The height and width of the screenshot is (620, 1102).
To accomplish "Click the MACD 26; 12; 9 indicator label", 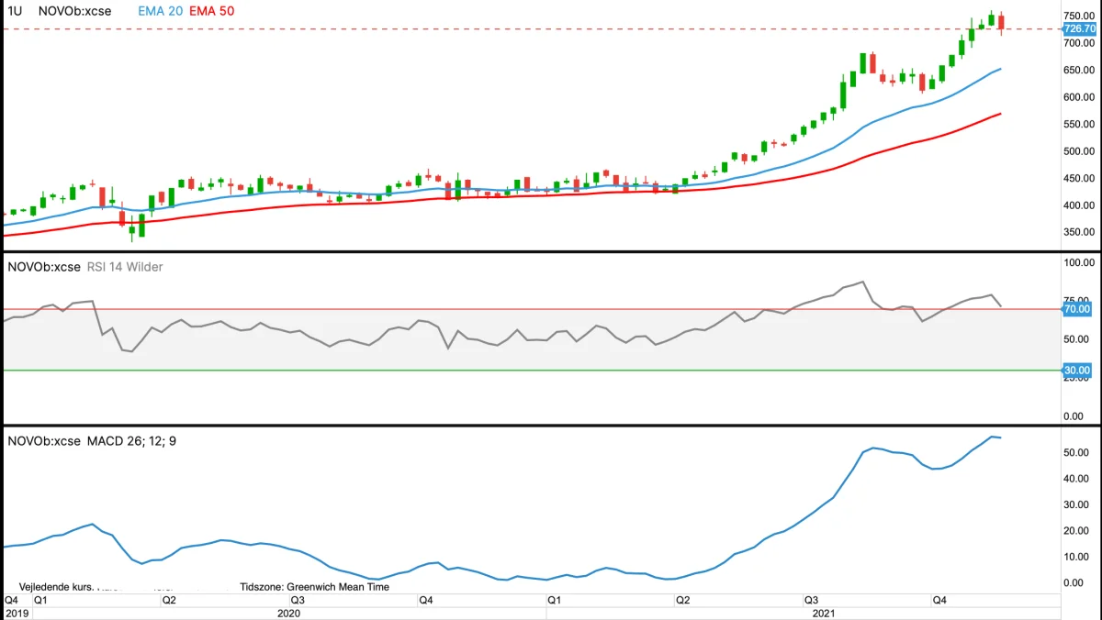I will pyautogui.click(x=131, y=441).
